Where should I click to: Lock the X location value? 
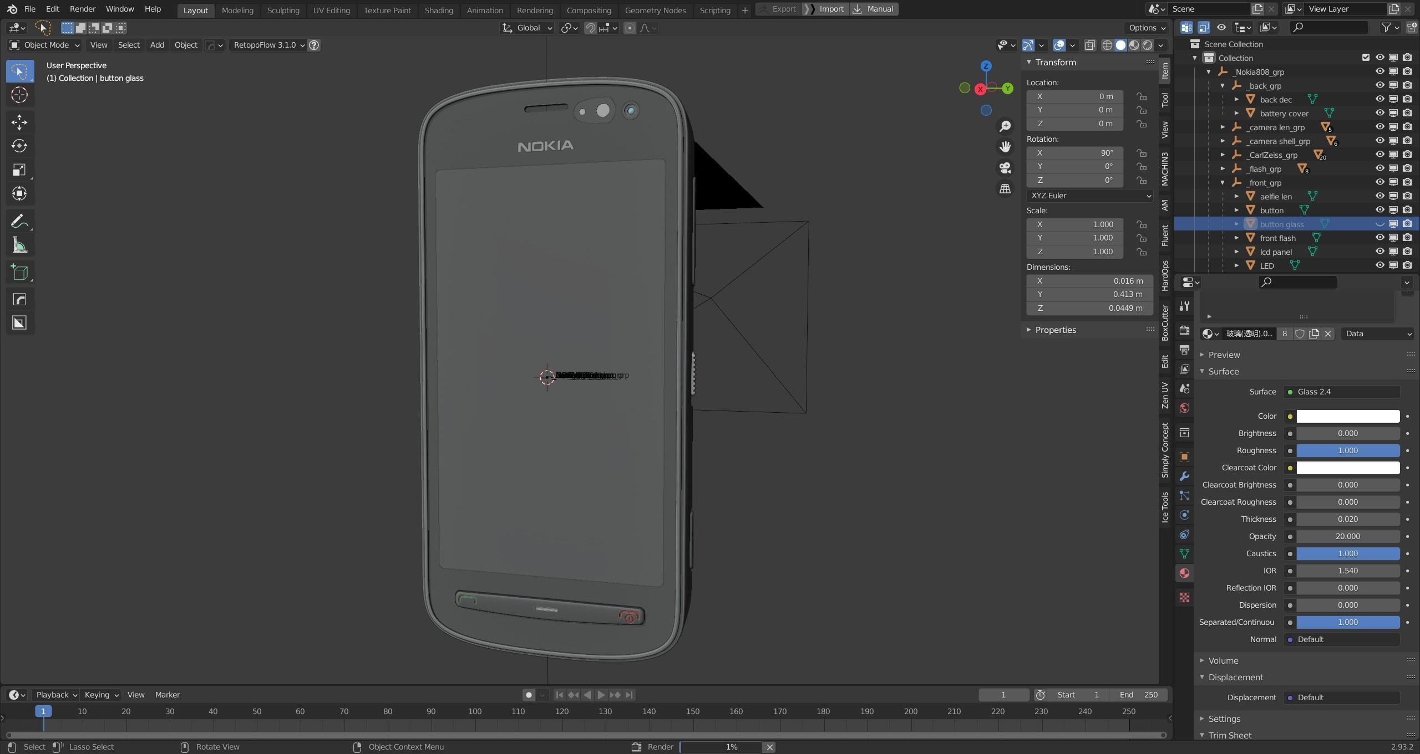tap(1141, 96)
